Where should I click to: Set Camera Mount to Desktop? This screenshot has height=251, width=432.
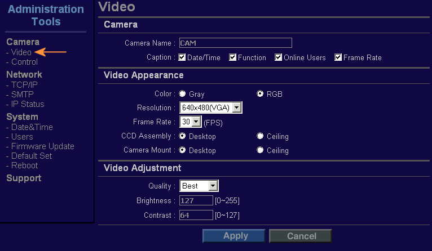click(x=182, y=150)
